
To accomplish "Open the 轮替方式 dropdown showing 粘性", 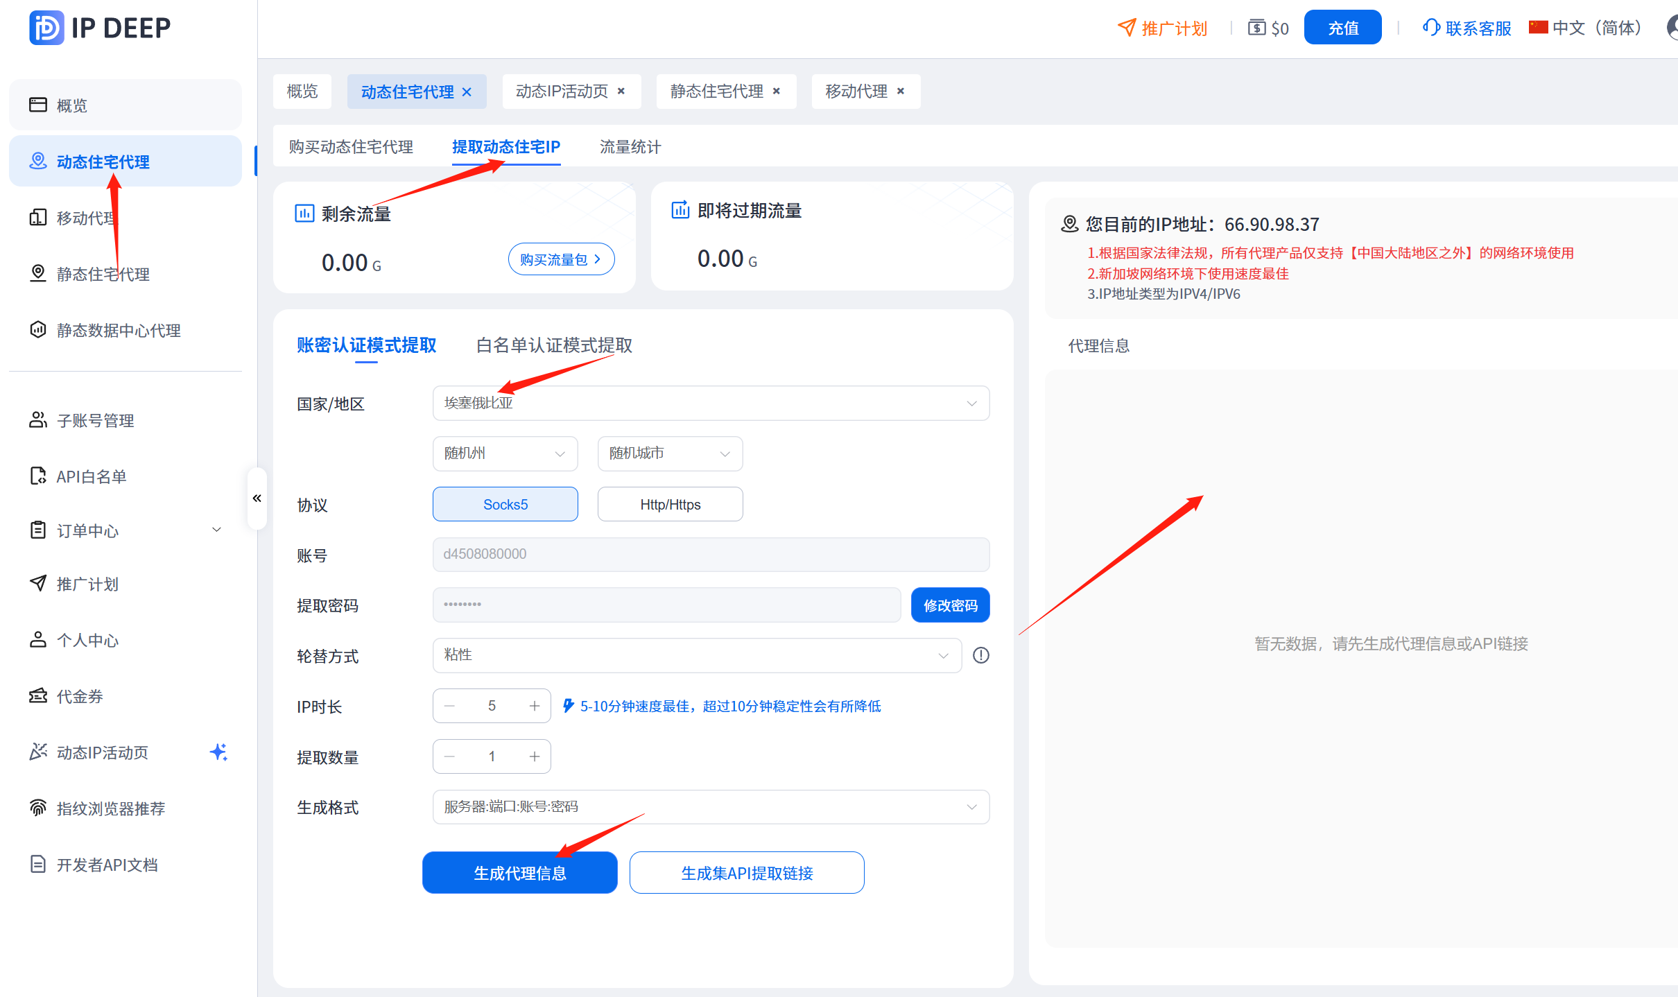I will point(697,655).
